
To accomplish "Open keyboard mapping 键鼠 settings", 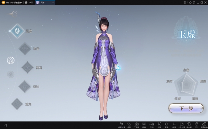I will click(144, 125).
